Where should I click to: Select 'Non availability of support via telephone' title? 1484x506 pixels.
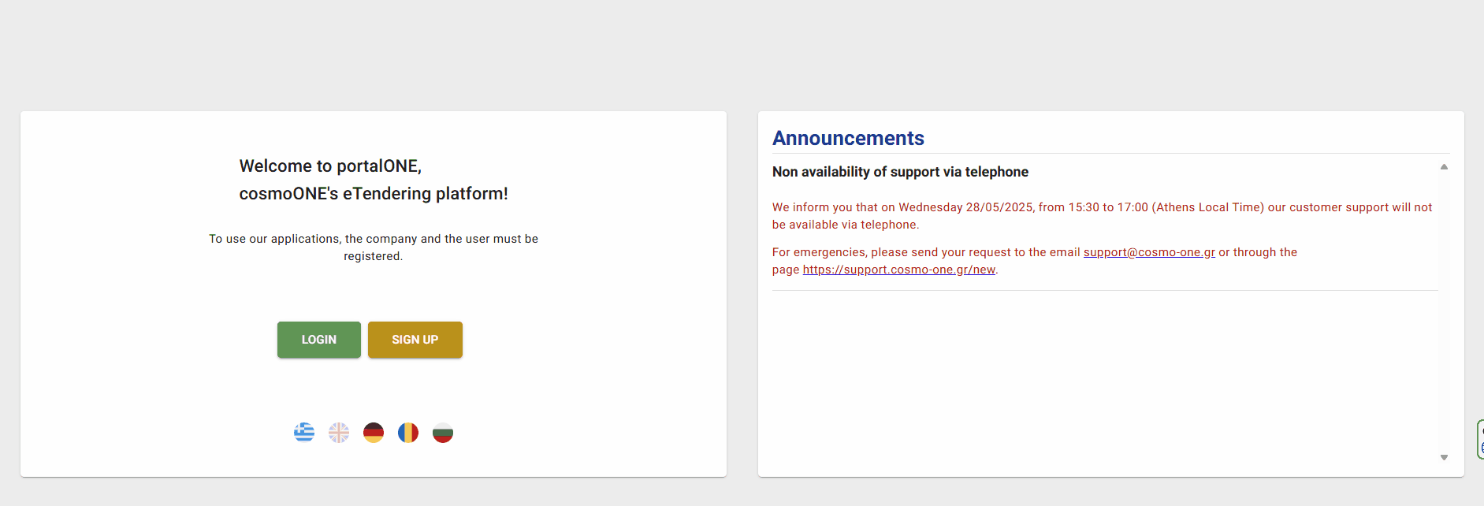pyautogui.click(x=900, y=172)
